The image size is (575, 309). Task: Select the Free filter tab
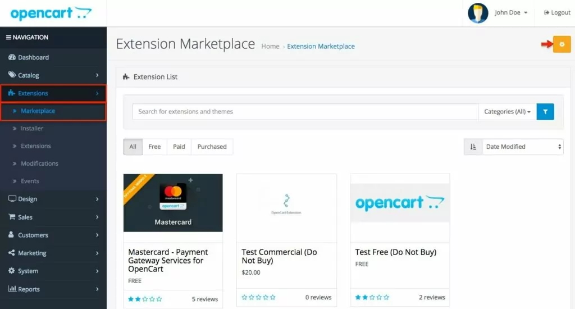click(154, 147)
